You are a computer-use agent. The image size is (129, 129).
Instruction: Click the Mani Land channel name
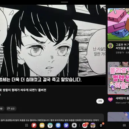[121, 102]
